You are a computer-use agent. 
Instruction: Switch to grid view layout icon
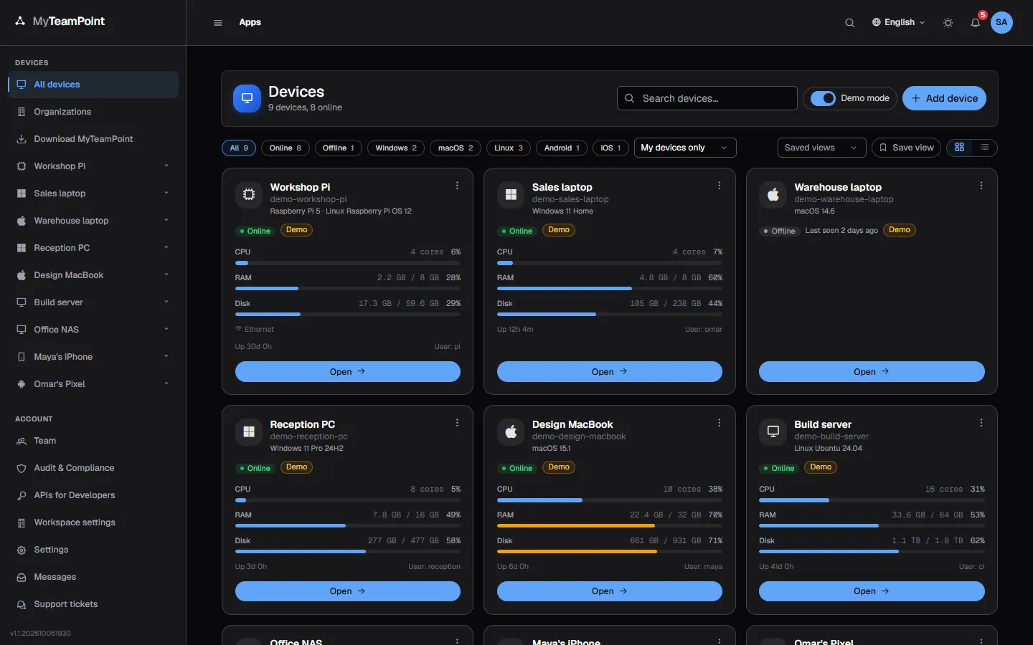tap(959, 148)
